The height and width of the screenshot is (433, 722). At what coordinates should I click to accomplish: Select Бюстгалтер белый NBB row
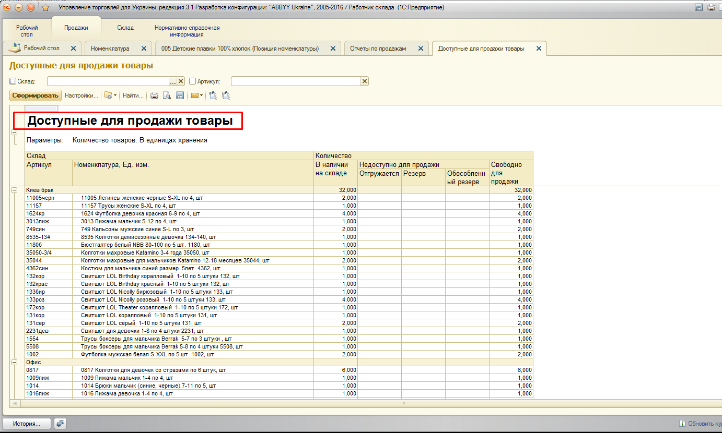[x=279, y=245]
